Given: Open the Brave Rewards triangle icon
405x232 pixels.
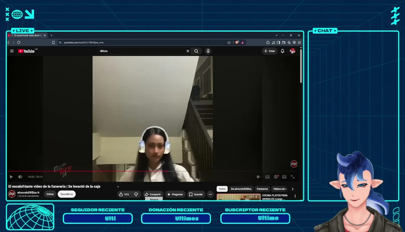Looking at the screenshot, I should click(242, 42).
